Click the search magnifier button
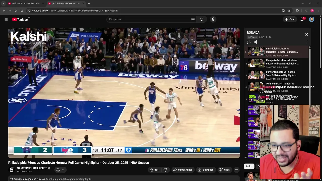 click(x=202, y=19)
